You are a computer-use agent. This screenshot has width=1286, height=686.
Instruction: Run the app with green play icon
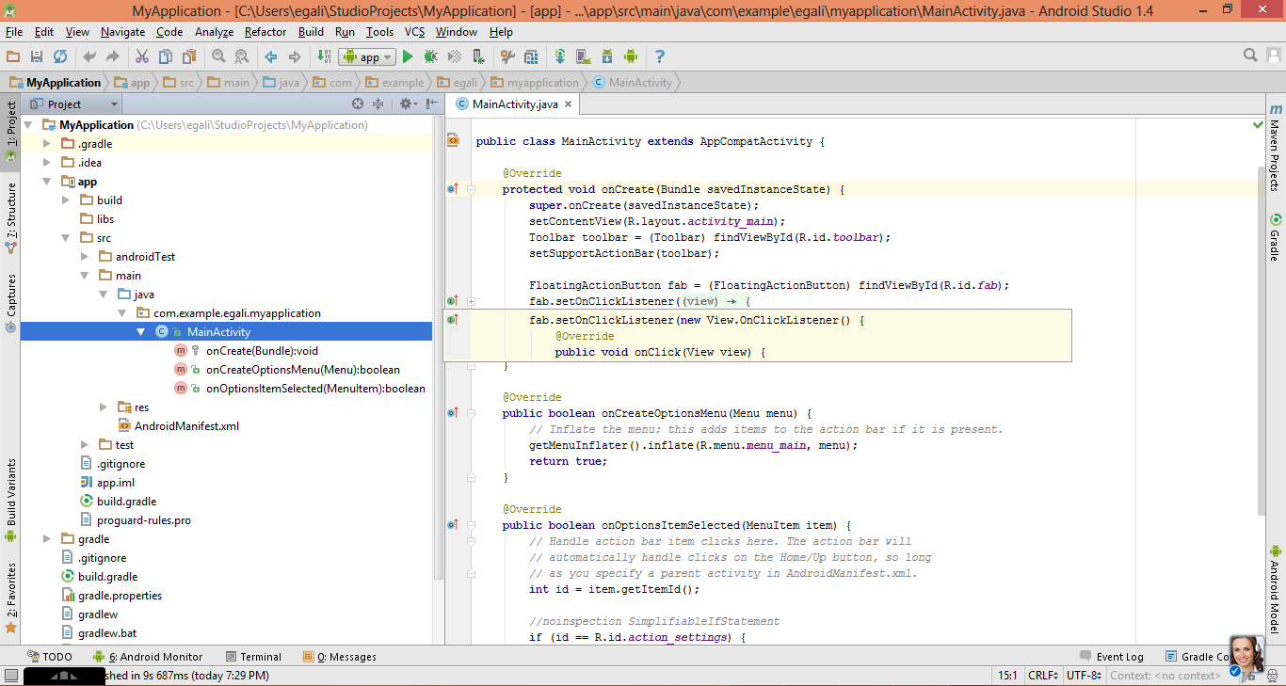pos(408,57)
